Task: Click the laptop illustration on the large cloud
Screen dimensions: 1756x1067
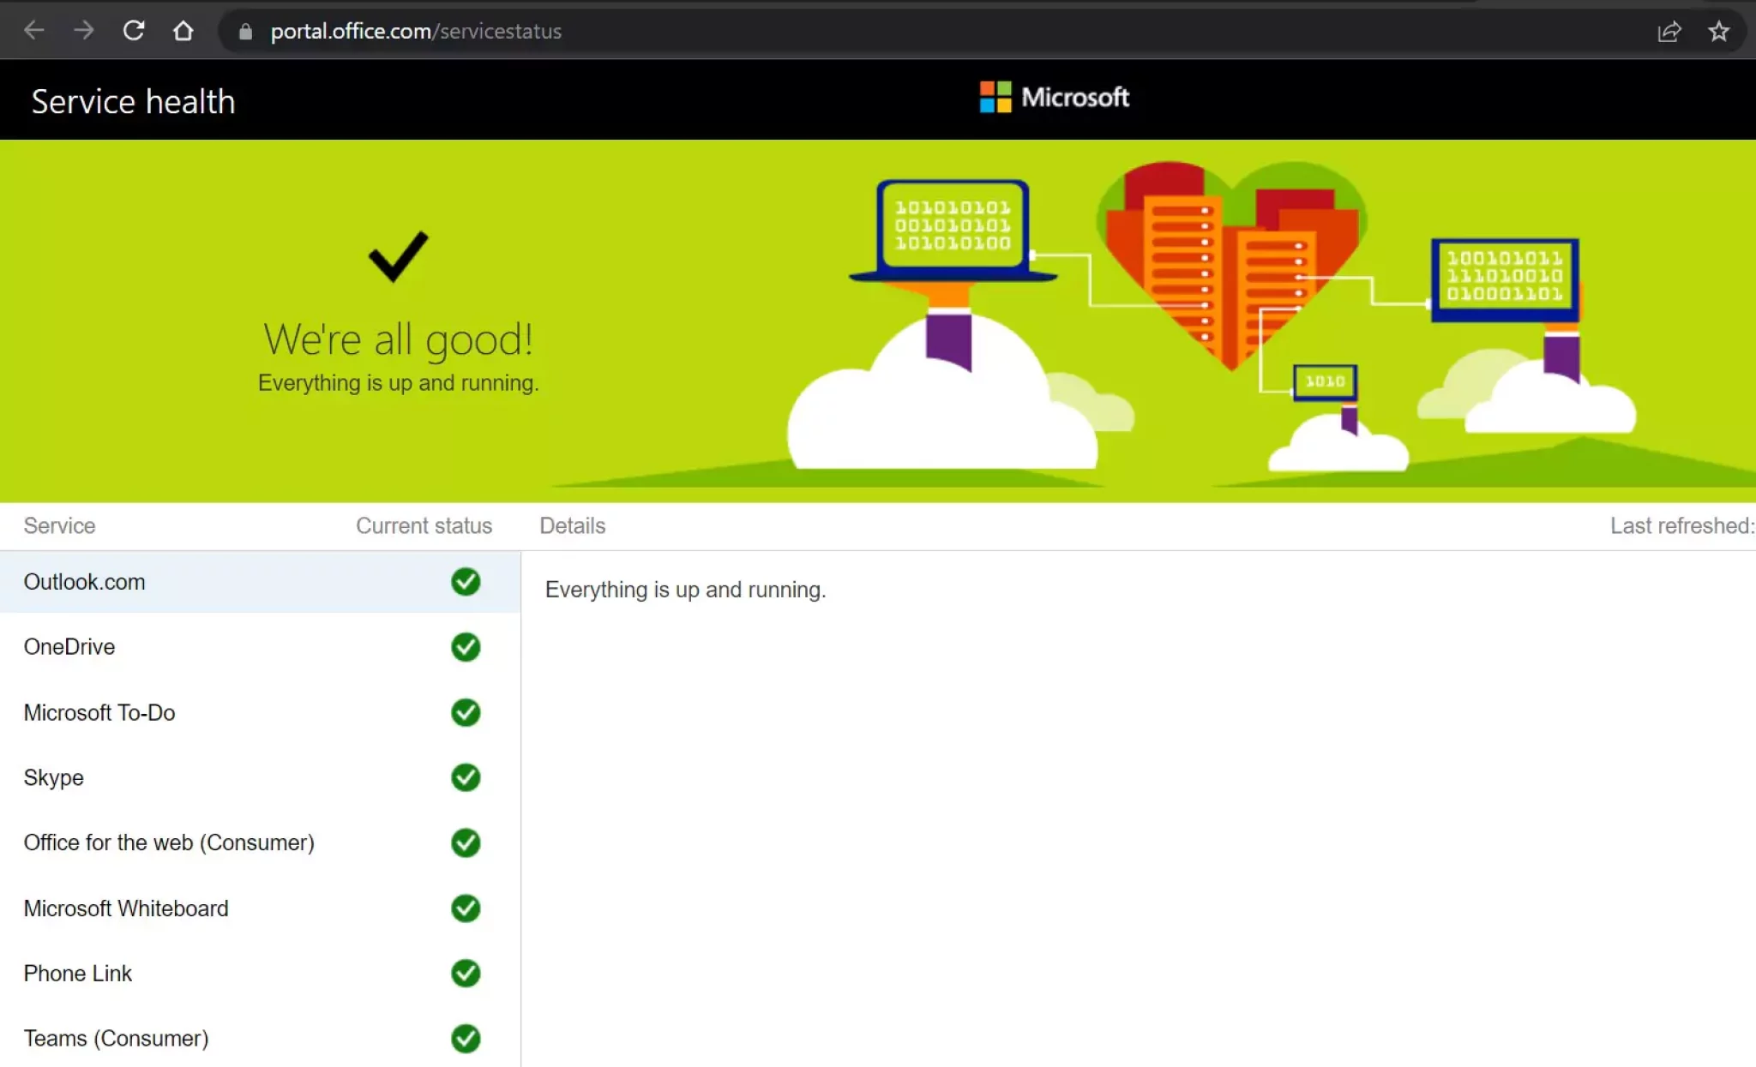Action: click(x=953, y=231)
